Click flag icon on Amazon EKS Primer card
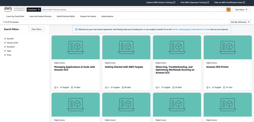The image size is (254, 122). 213,87
